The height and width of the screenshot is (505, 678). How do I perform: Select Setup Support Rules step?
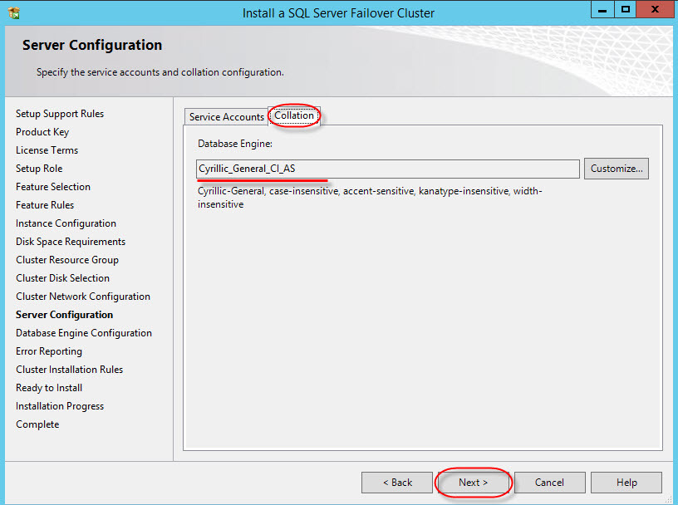coord(60,114)
